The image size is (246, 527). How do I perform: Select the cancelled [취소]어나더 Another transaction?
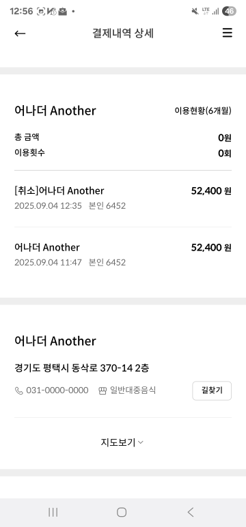123,198
